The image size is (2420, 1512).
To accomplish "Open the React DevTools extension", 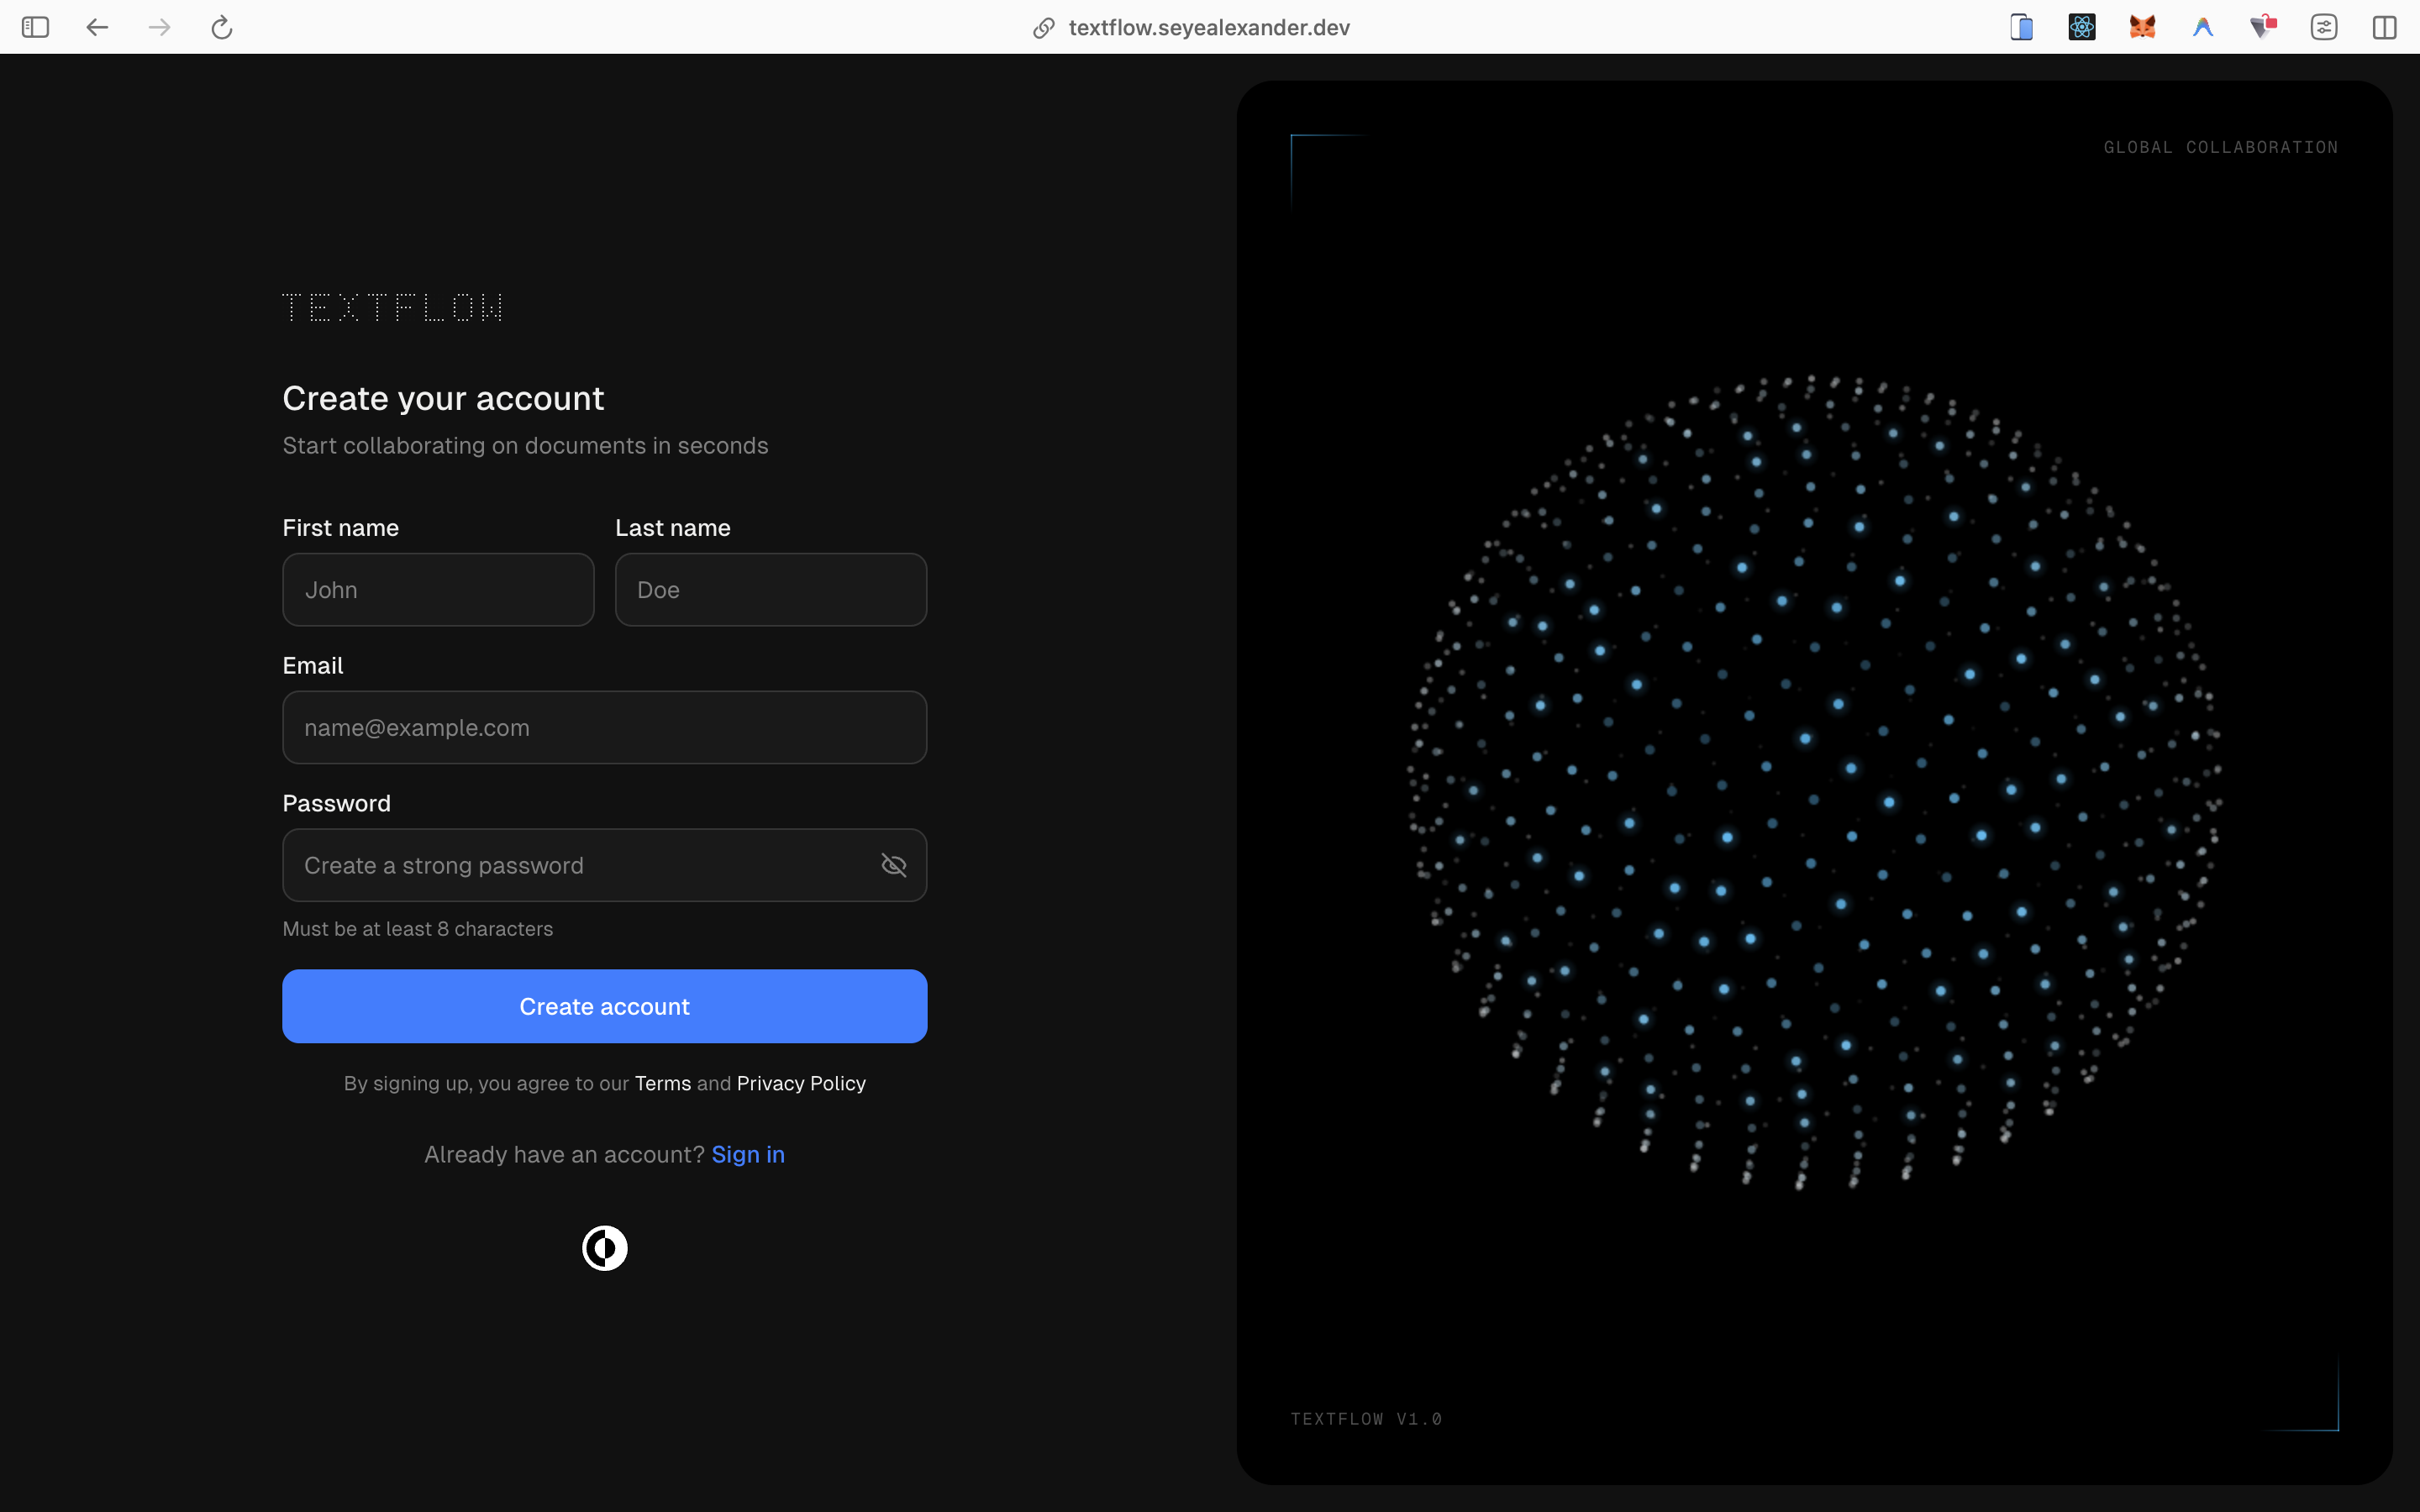I will pos(2080,27).
